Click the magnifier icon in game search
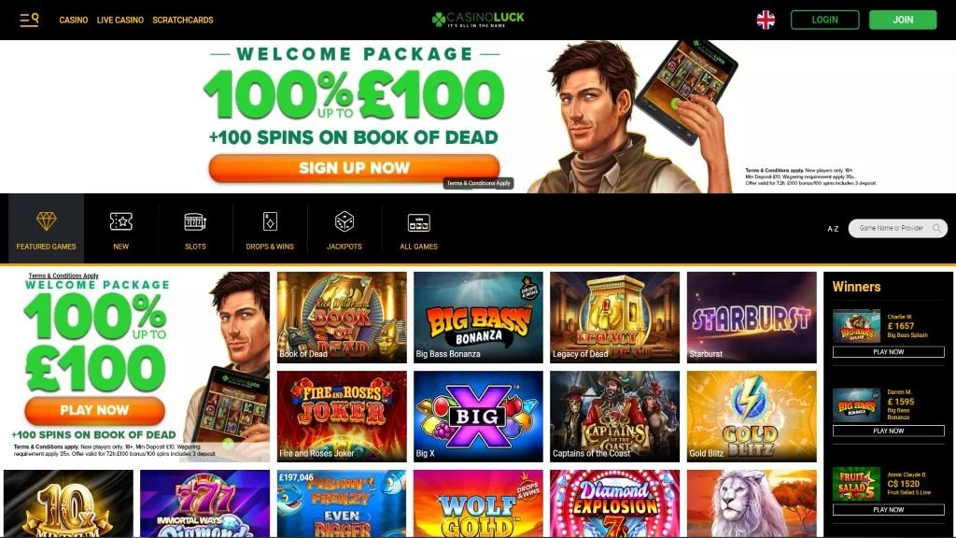Screen dimensions: 956x538 point(936,228)
